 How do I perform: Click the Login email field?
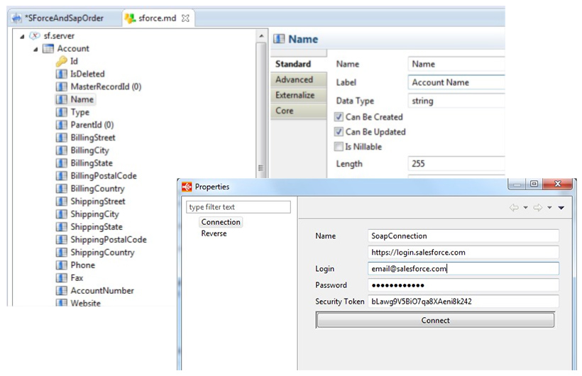[x=463, y=269]
